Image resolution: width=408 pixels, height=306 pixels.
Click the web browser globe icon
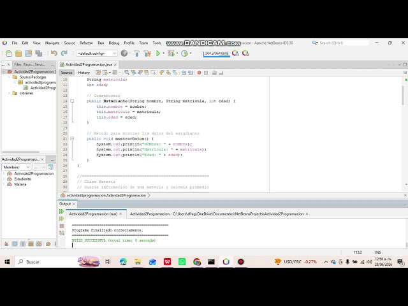pos(124,54)
